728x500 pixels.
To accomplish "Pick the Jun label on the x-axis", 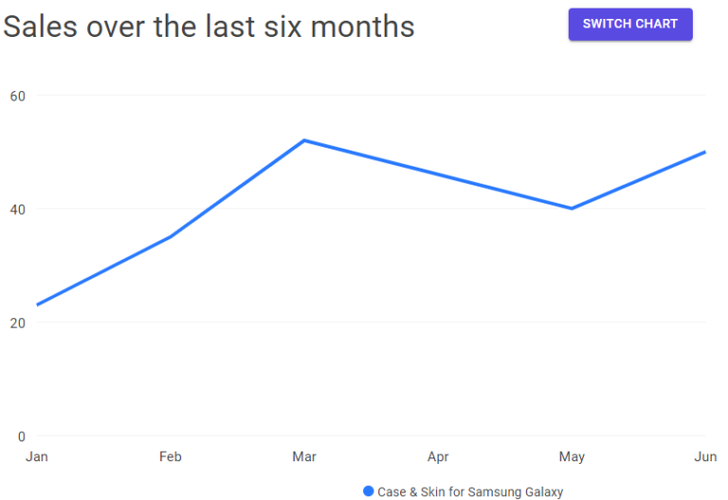I will (x=705, y=457).
